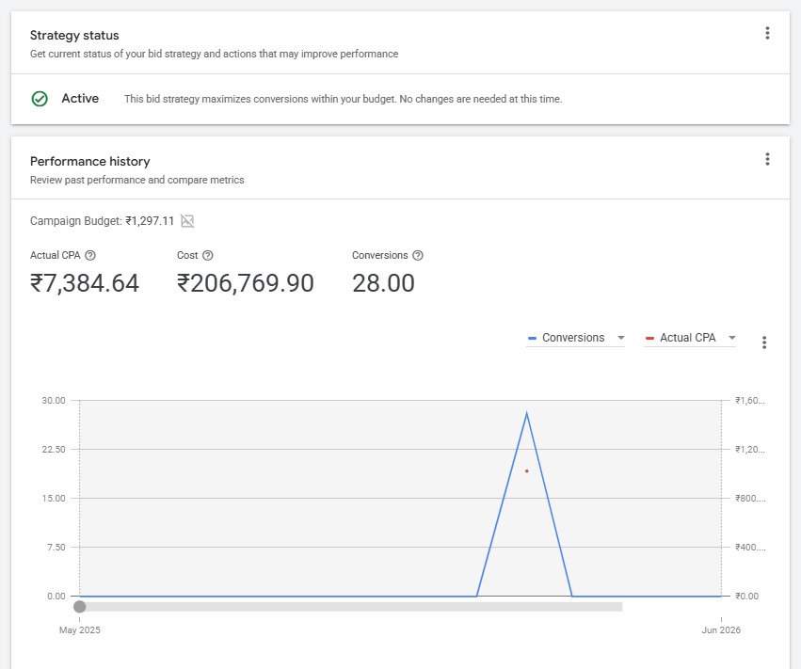Screen dimensions: 801x669
Task: Click the May 2025 axis label
Action: [80, 629]
